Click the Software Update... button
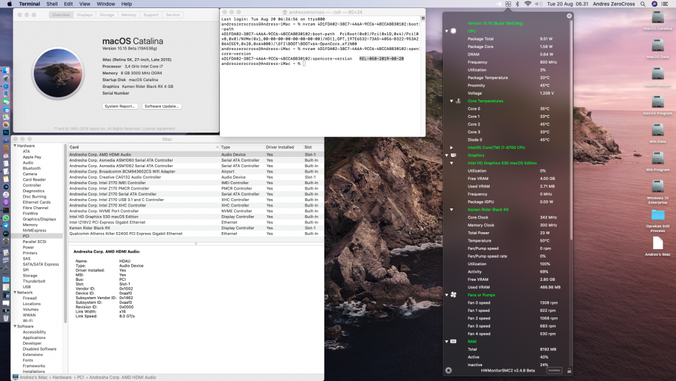Screen dimensions: 676x381 click(x=162, y=106)
